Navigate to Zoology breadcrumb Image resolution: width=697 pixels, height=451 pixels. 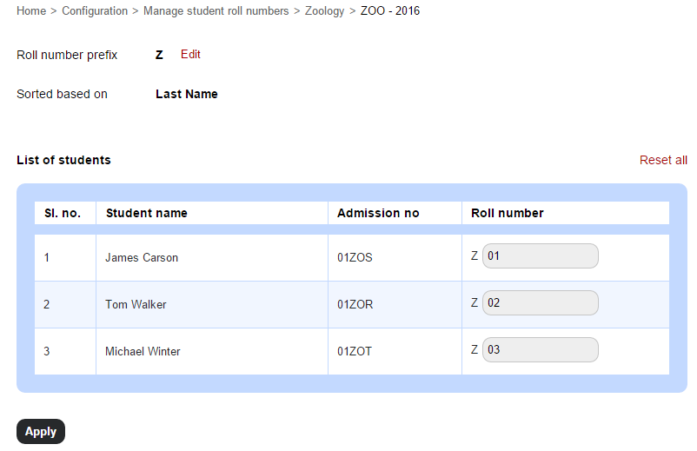(324, 10)
